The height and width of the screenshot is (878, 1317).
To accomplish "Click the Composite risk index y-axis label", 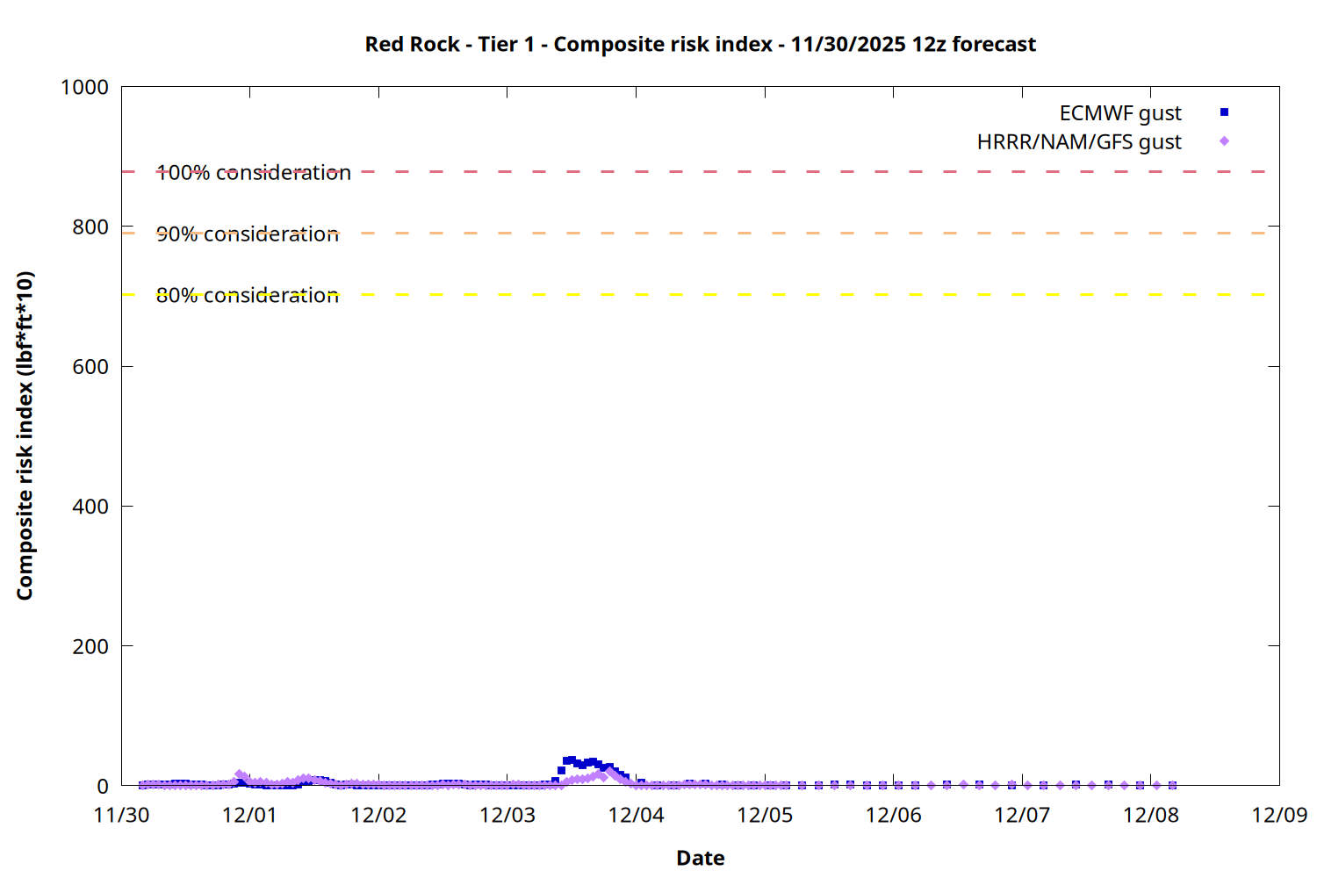I will coord(25,435).
